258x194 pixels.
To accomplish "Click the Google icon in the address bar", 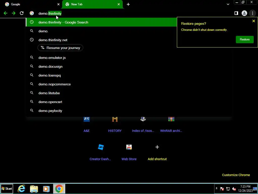I will click(x=32, y=13).
